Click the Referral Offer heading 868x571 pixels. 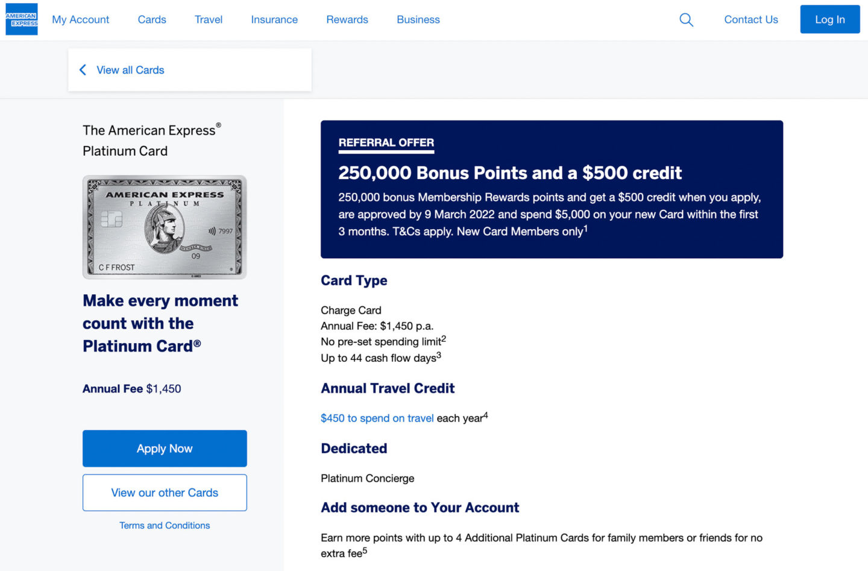[386, 143]
